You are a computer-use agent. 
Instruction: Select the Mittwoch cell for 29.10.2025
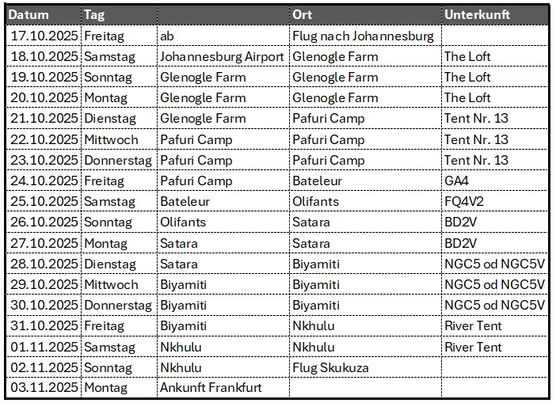tap(119, 284)
